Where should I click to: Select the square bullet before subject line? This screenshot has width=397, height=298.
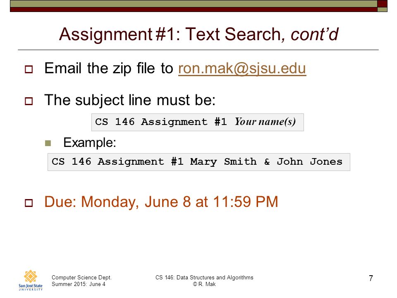(x=29, y=101)
